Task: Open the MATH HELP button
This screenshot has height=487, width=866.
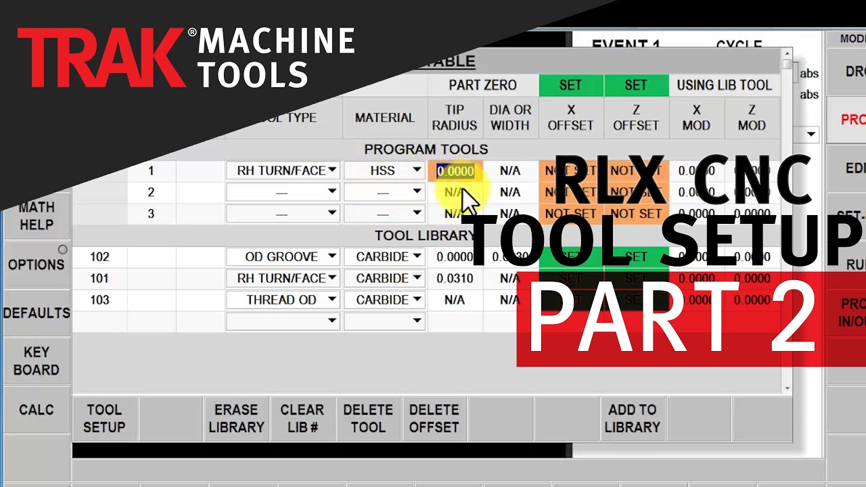Action: coord(36,216)
